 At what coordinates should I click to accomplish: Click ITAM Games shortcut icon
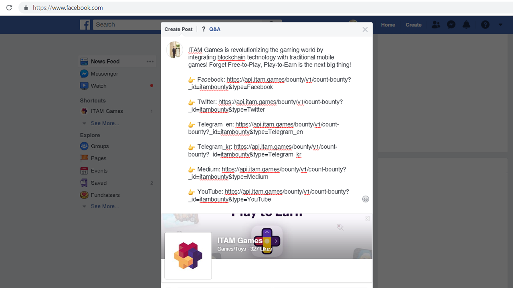click(x=84, y=111)
